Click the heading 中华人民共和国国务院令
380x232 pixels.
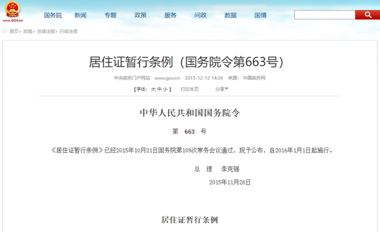(190, 113)
